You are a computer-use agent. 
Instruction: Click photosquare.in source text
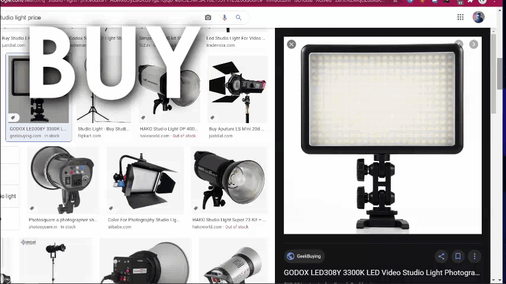tap(43, 227)
